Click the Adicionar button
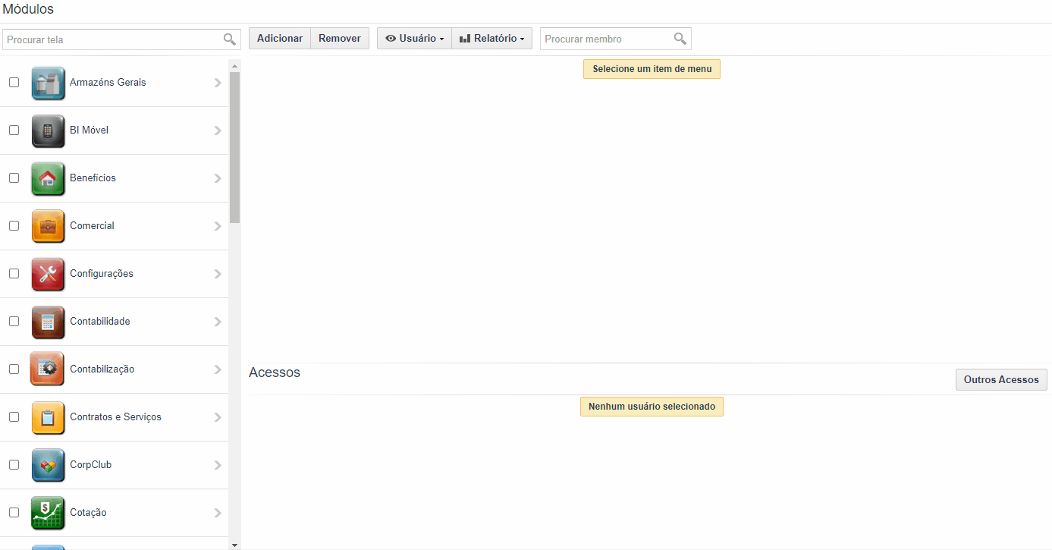This screenshot has height=550, width=1052. tap(280, 39)
